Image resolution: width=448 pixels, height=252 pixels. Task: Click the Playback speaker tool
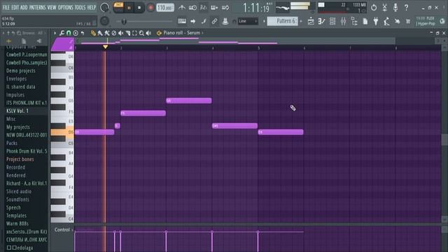[148, 33]
